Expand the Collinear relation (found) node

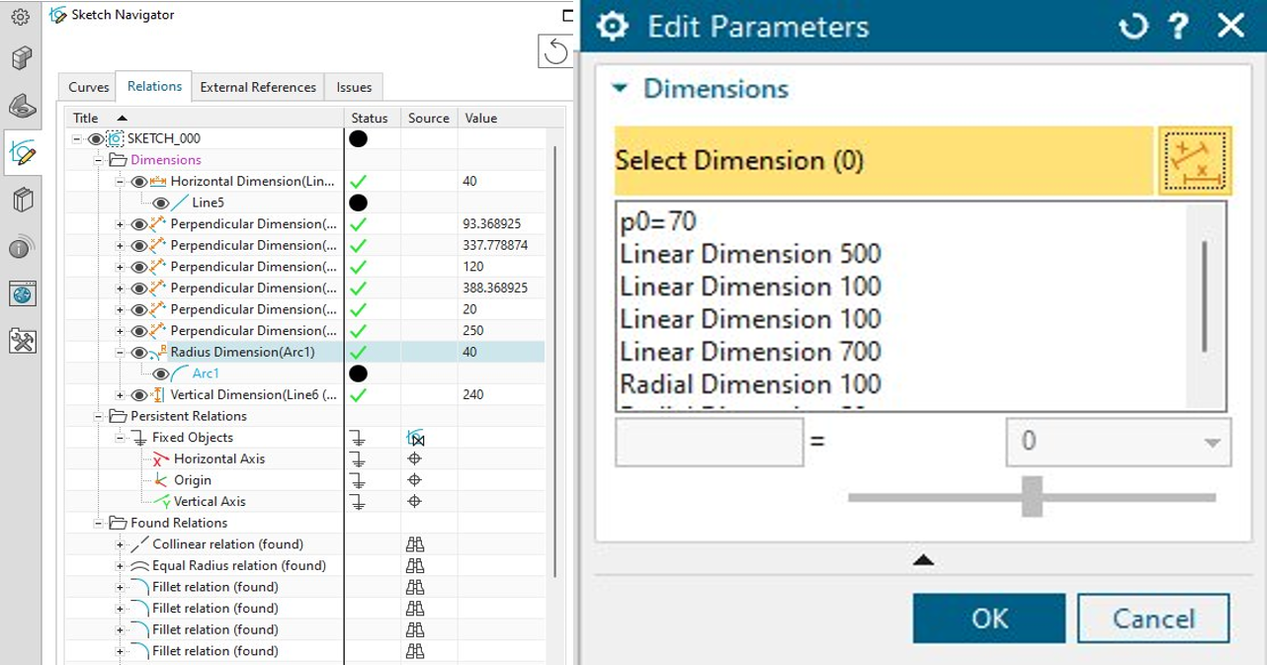121,544
